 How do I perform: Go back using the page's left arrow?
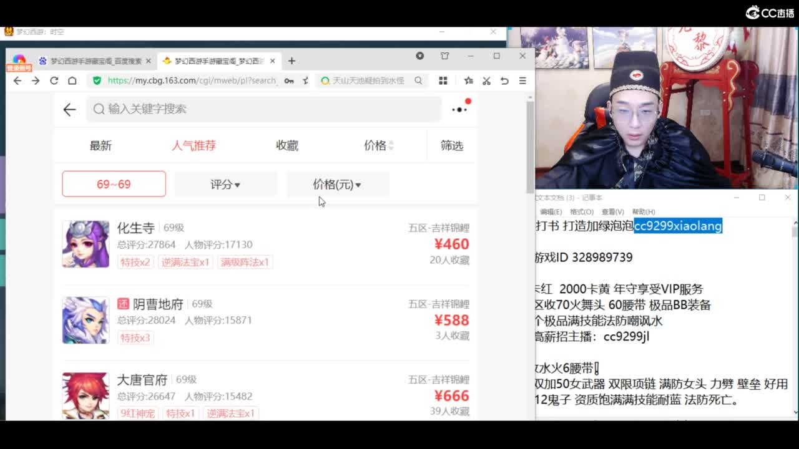click(x=69, y=109)
